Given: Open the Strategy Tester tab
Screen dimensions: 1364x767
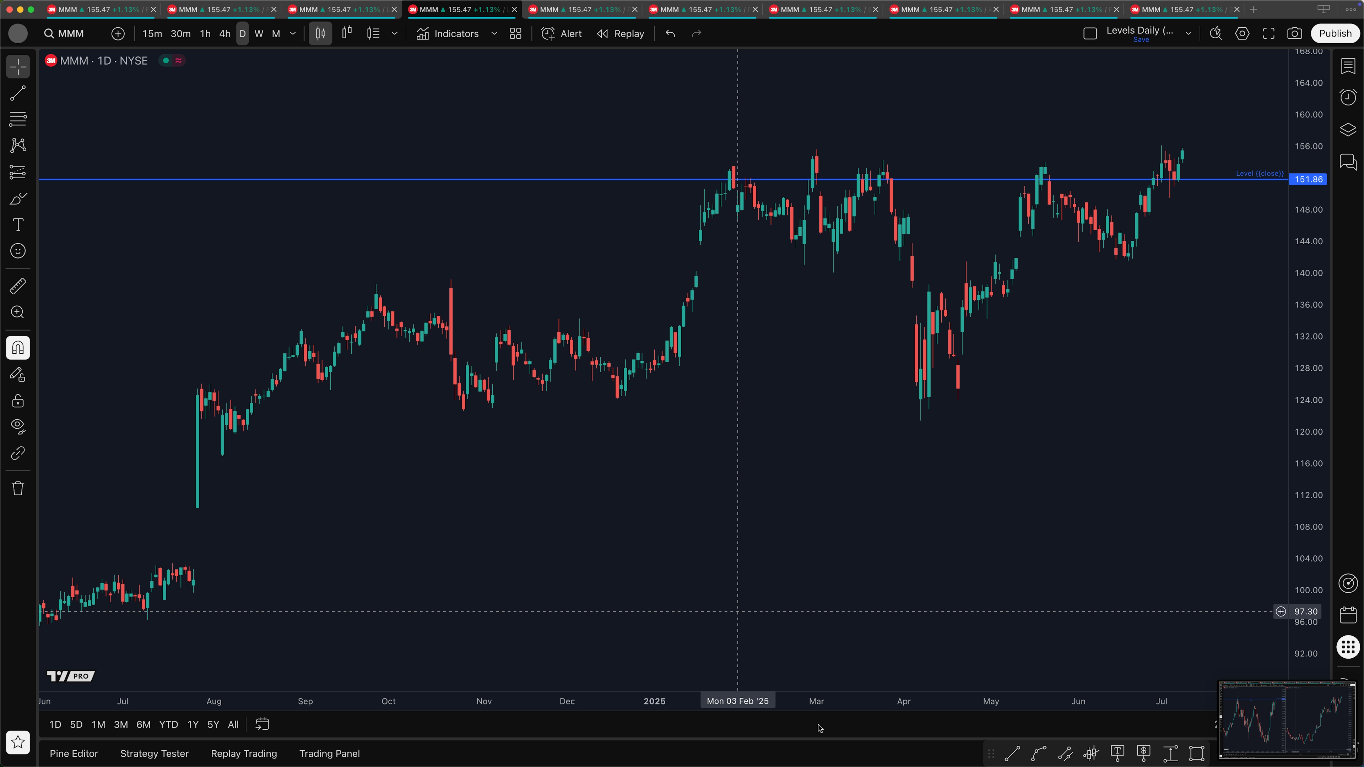Looking at the screenshot, I should pyautogui.click(x=154, y=753).
